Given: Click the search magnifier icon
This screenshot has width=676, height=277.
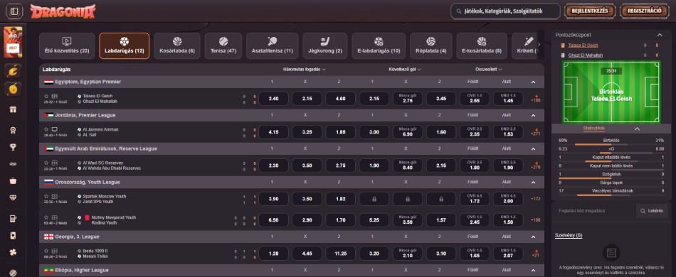Looking at the screenshot, I should point(459,11).
